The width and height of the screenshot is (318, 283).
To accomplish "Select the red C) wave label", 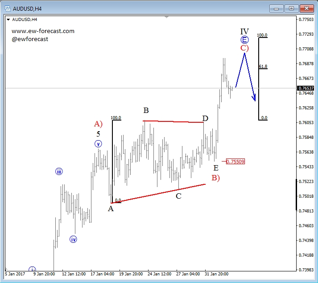I will pos(244,48).
